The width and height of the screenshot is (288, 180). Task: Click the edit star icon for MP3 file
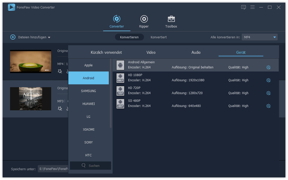(x=60, y=109)
